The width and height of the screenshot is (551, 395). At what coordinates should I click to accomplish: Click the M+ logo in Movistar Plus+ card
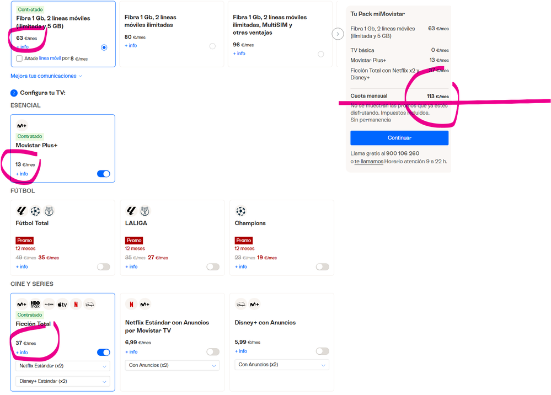[x=22, y=126]
